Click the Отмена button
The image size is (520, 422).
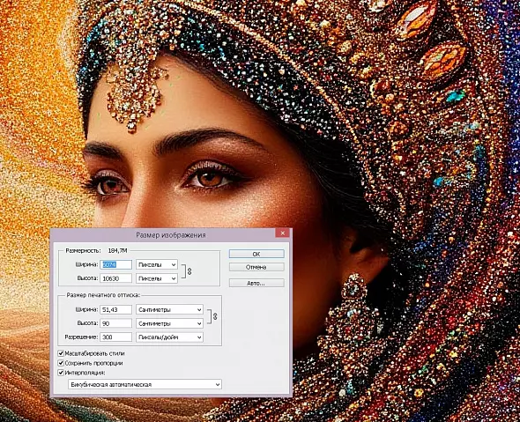256,267
